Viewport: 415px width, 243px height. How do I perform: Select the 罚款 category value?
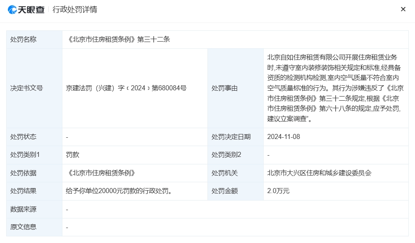point(72,155)
